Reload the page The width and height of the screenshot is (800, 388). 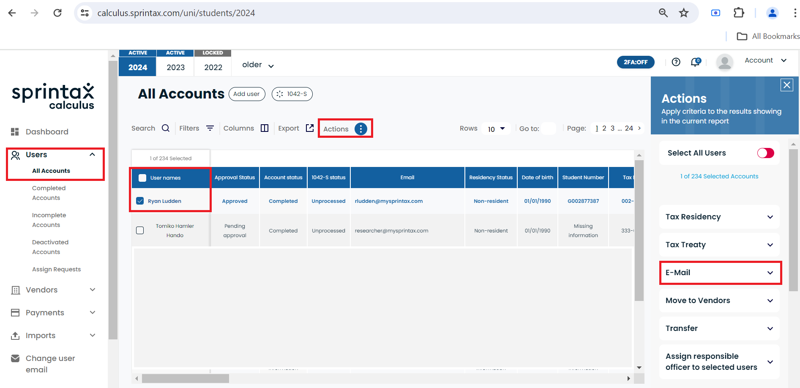click(57, 13)
